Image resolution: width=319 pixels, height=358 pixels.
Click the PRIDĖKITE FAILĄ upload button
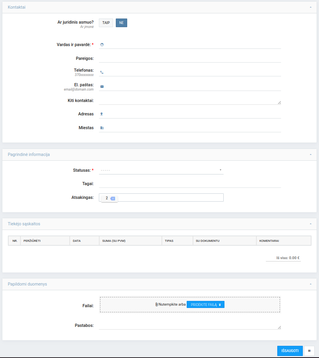click(x=205, y=304)
